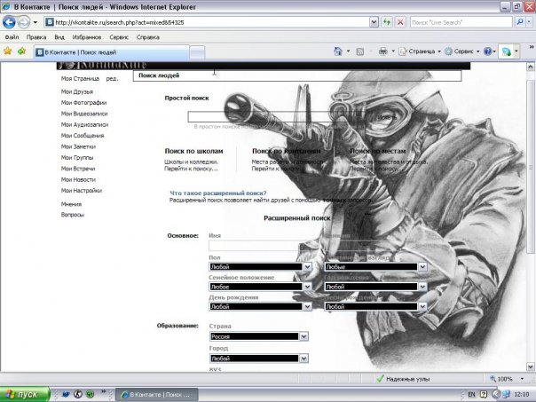
Task: Open Мои Фотографии link
Action: (83, 103)
